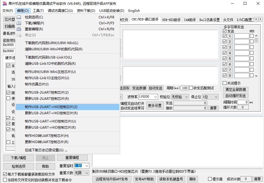
Task: Switch to USB-HID助手 tab
Action: [171, 20]
